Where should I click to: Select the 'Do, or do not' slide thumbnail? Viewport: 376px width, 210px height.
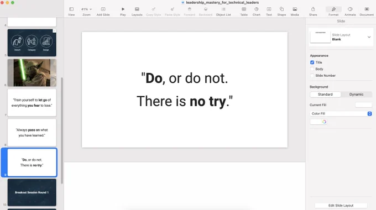(x=32, y=162)
